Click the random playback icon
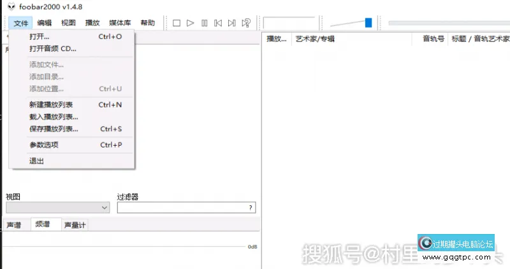Viewport: 510px width, 269px height. [246, 23]
